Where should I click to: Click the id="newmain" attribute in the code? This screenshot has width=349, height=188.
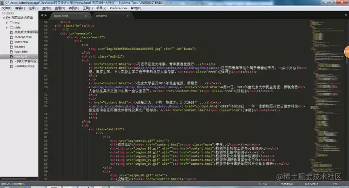[79, 33]
